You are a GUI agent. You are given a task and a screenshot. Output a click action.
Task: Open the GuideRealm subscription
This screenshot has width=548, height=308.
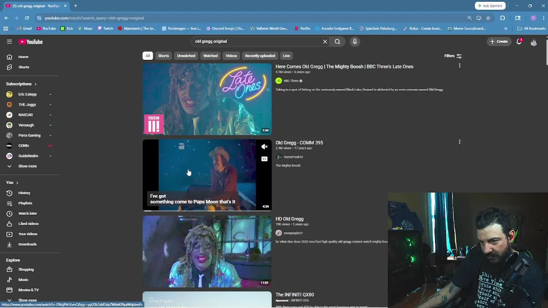pos(28,156)
